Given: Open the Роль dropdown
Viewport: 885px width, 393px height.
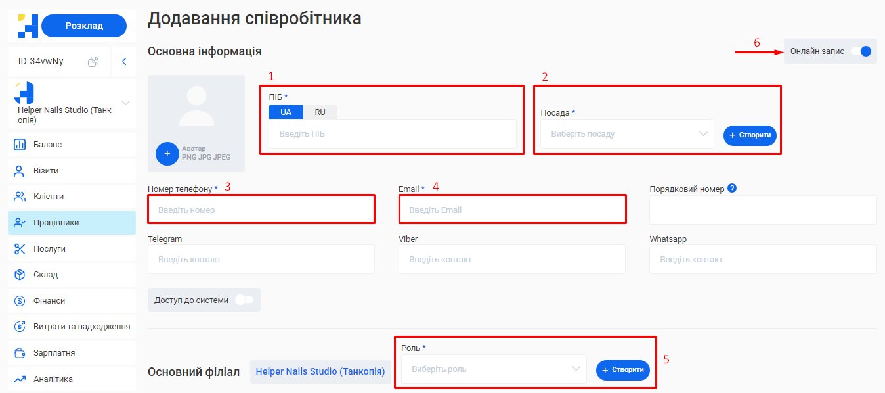Looking at the screenshot, I should 492,369.
